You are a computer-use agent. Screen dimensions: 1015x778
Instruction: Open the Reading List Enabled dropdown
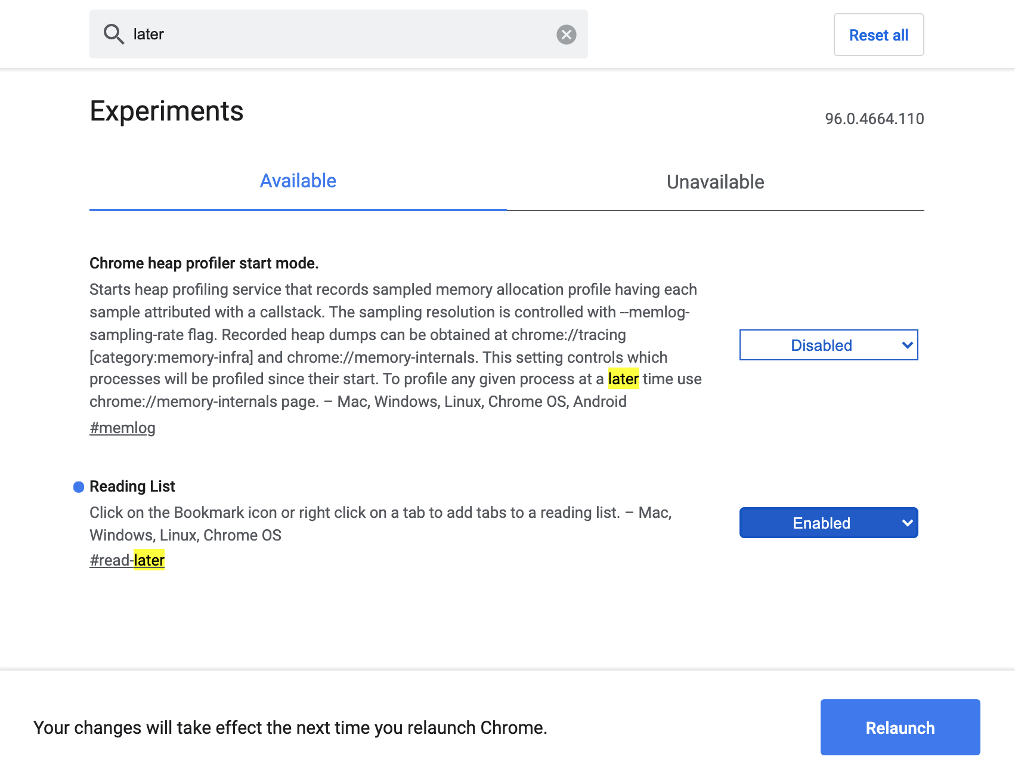tap(828, 523)
